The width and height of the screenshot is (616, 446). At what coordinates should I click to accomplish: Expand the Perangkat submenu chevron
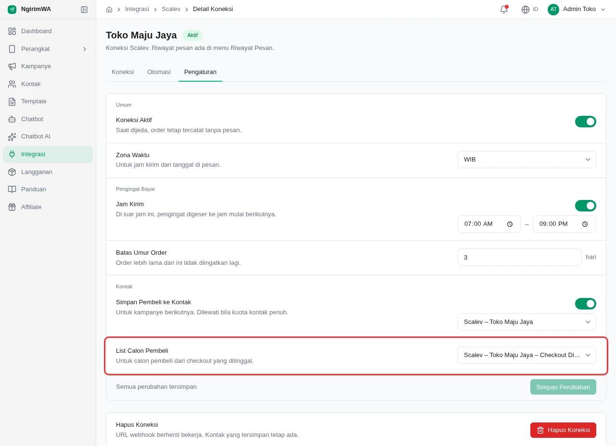click(x=85, y=49)
